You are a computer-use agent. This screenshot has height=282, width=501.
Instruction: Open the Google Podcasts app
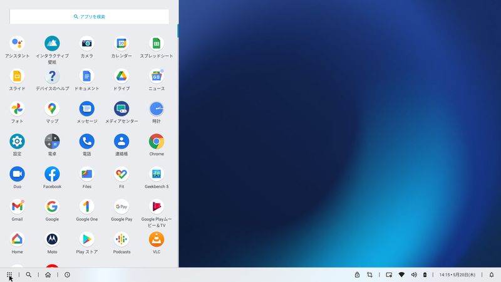(x=121, y=239)
